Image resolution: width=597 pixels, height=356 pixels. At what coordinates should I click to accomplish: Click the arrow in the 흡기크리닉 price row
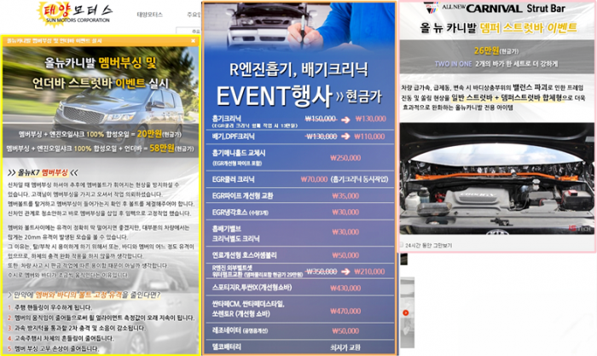345,120
